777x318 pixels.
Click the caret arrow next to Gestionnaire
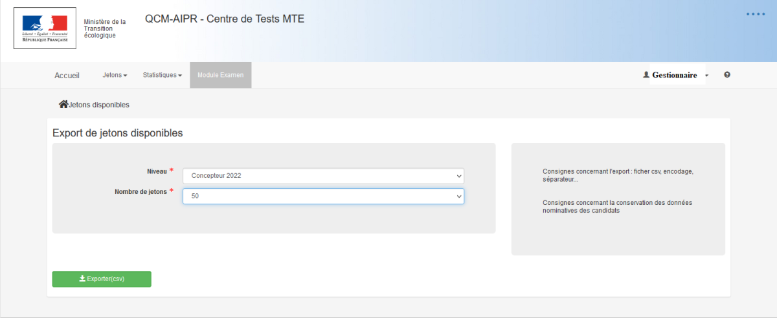point(706,76)
